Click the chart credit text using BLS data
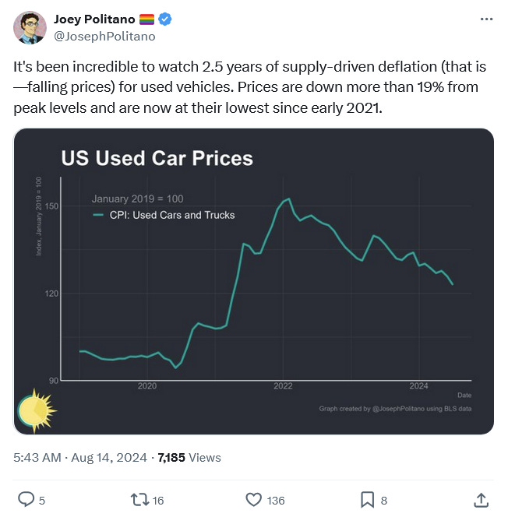 tap(395, 409)
